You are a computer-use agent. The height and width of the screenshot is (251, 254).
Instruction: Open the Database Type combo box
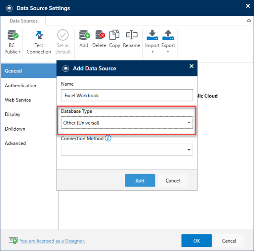[x=127, y=123]
